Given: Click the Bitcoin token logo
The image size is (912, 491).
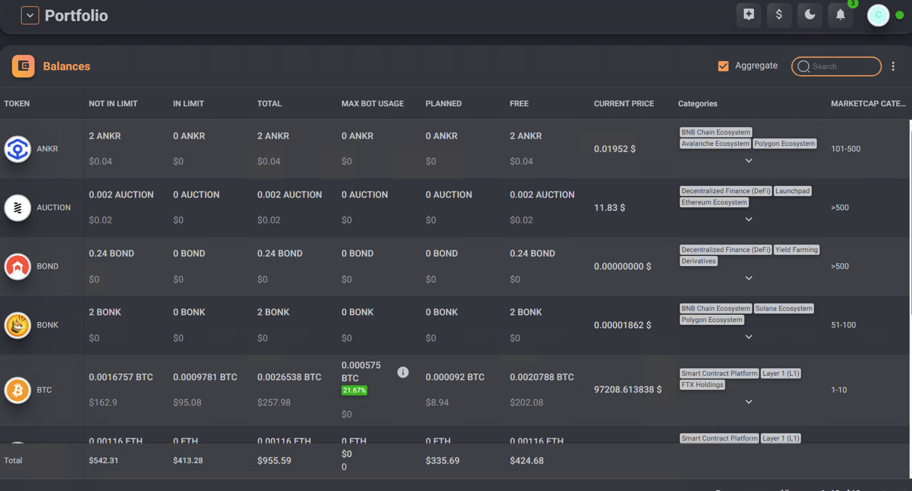Looking at the screenshot, I should (18, 390).
